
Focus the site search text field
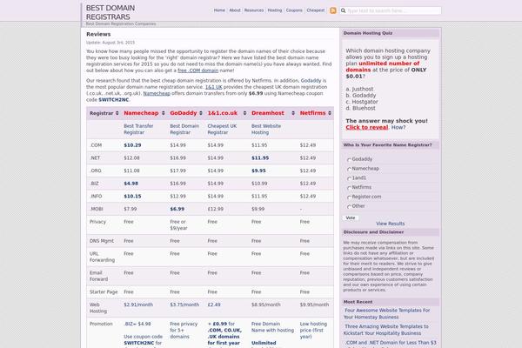tap(393, 10)
